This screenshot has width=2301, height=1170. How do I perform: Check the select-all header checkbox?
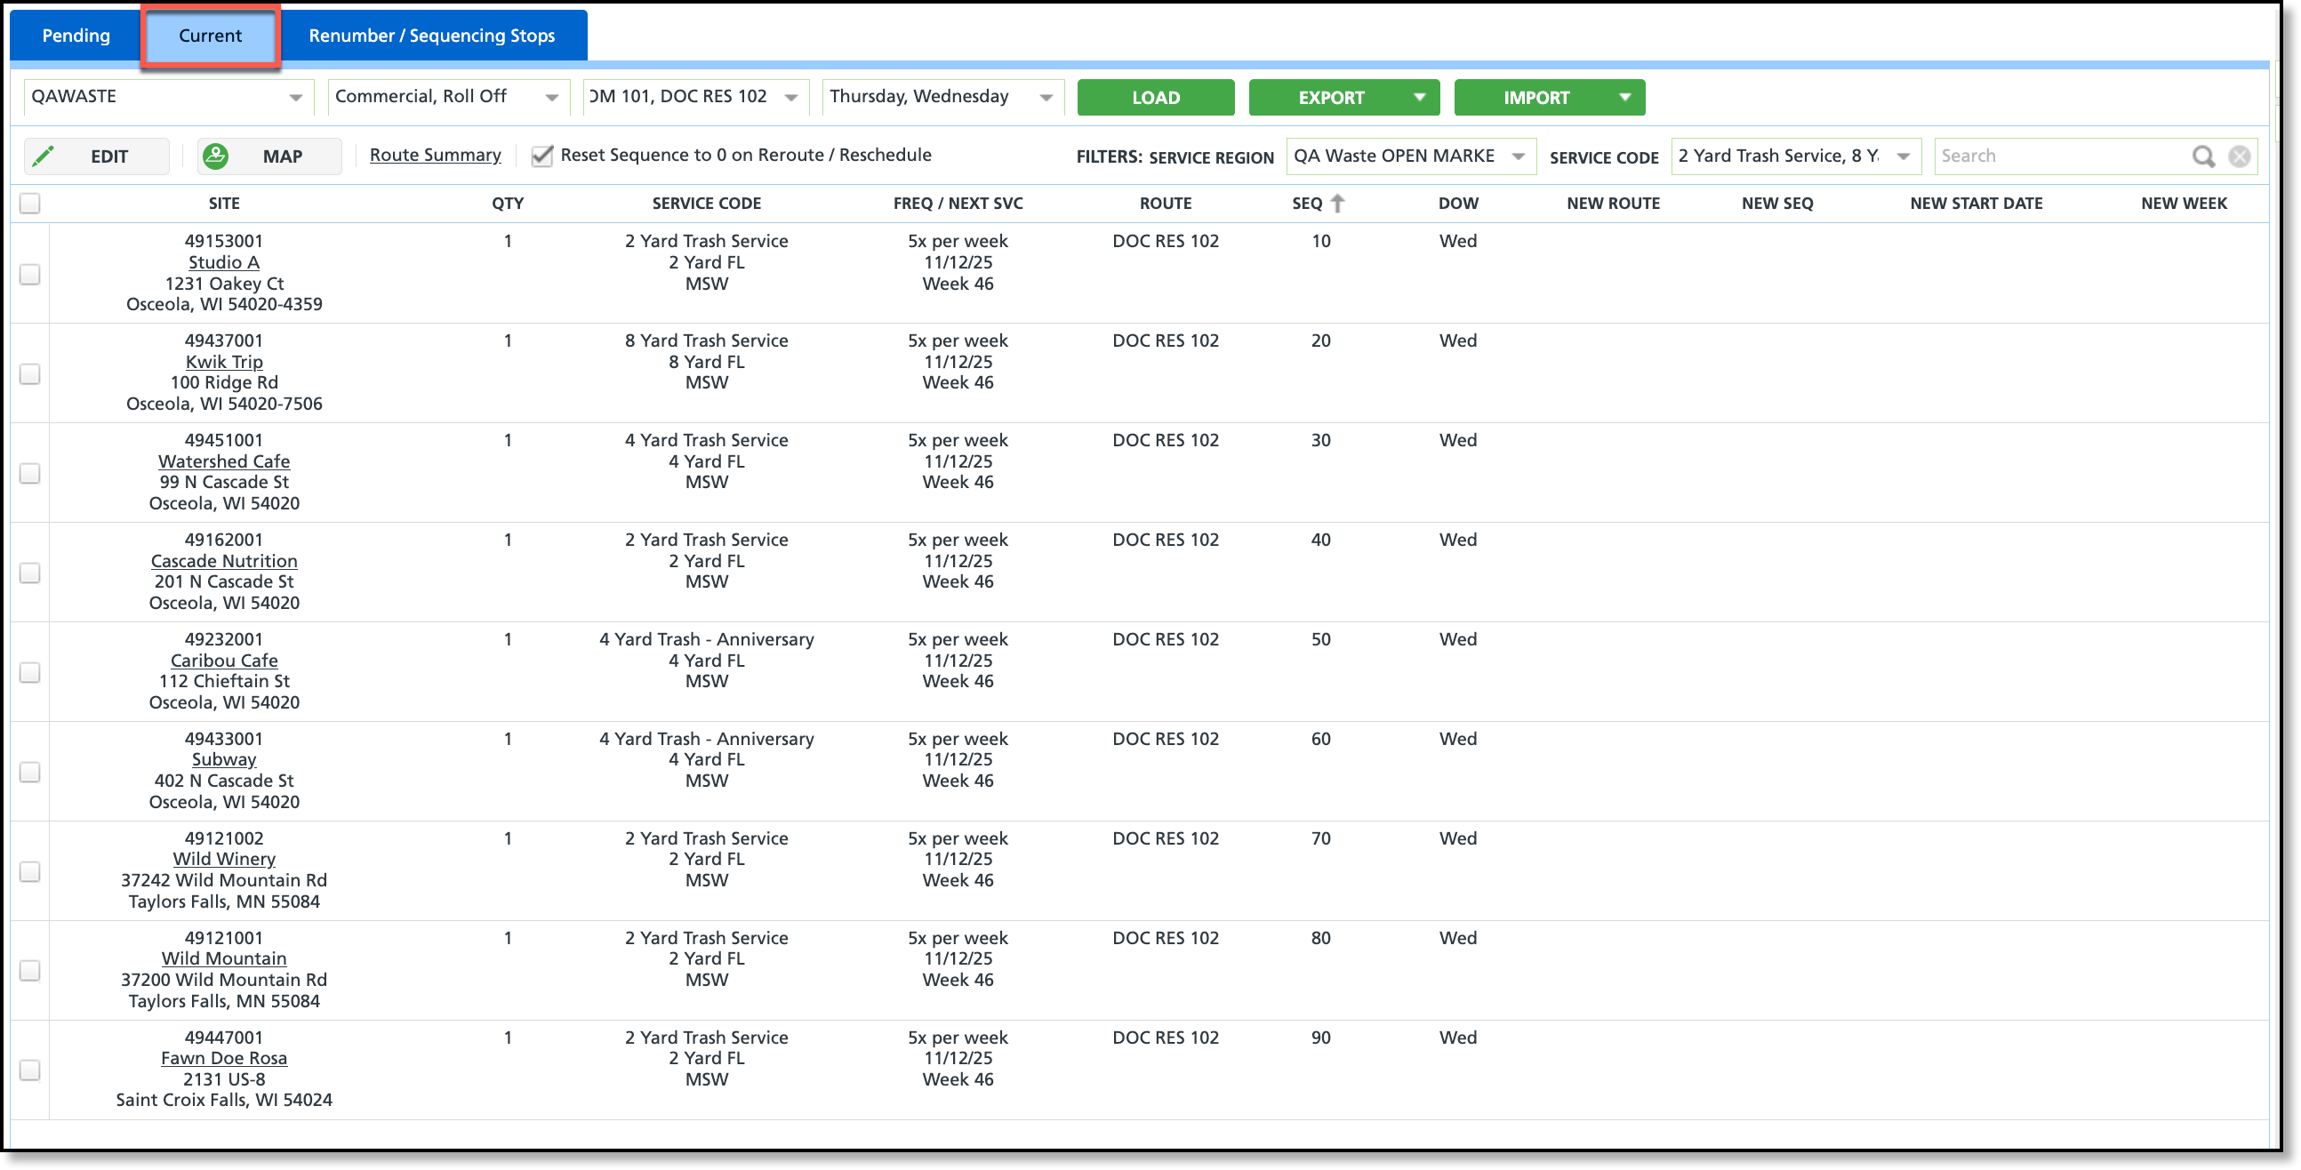coord(30,204)
